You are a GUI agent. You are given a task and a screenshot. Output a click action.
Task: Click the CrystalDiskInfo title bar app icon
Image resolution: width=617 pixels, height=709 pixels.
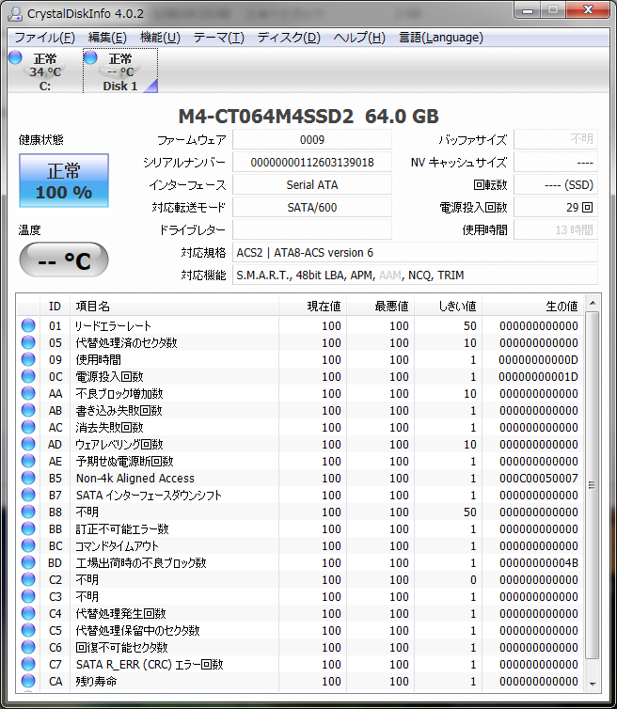tap(15, 13)
